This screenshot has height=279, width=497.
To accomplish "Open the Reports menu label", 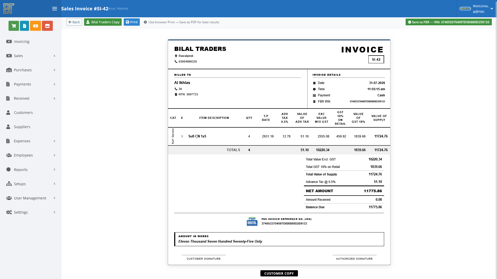I will pos(21,170).
